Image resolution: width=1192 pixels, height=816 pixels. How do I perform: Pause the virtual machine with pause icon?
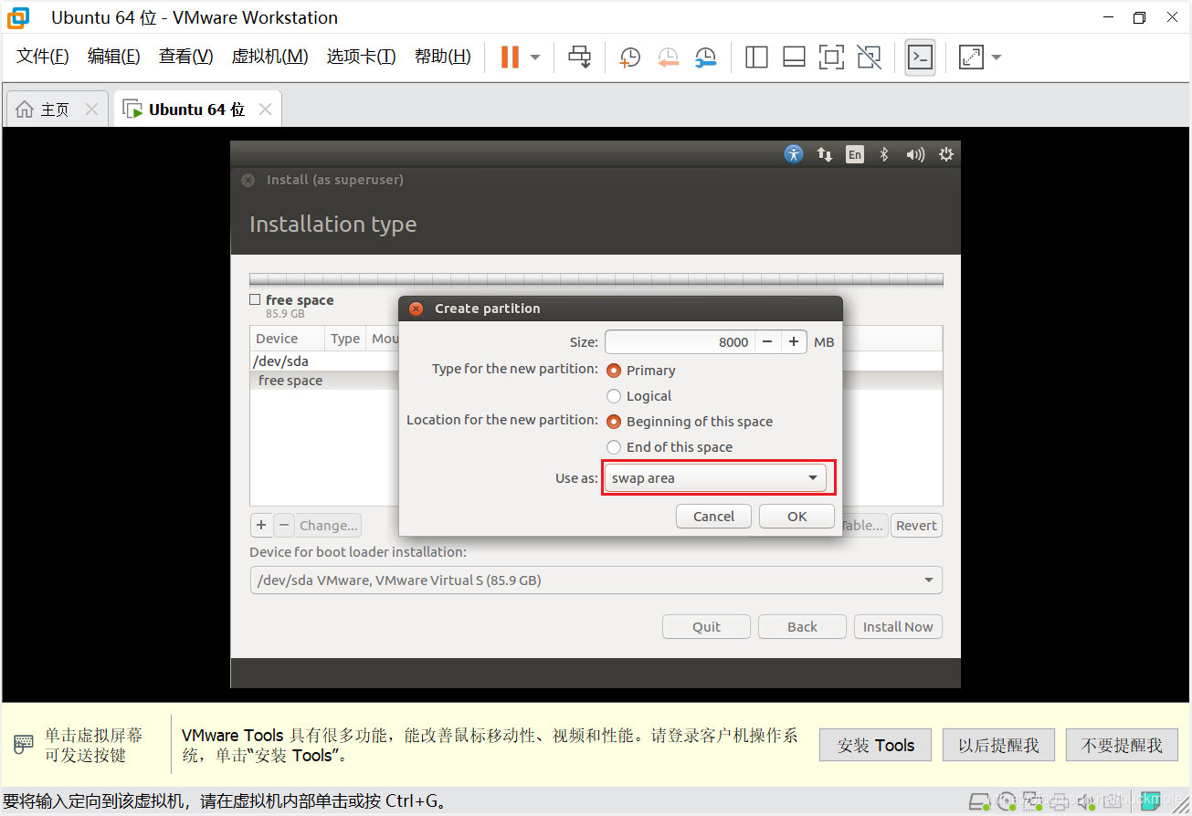pos(510,57)
